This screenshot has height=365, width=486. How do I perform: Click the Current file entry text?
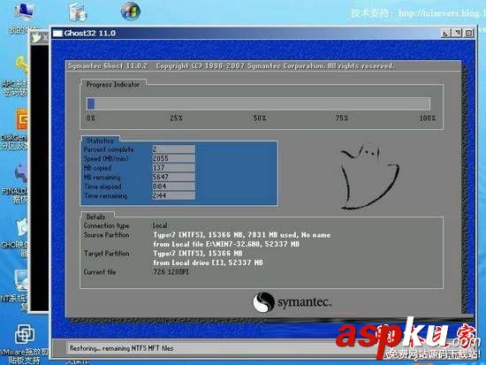click(171, 272)
